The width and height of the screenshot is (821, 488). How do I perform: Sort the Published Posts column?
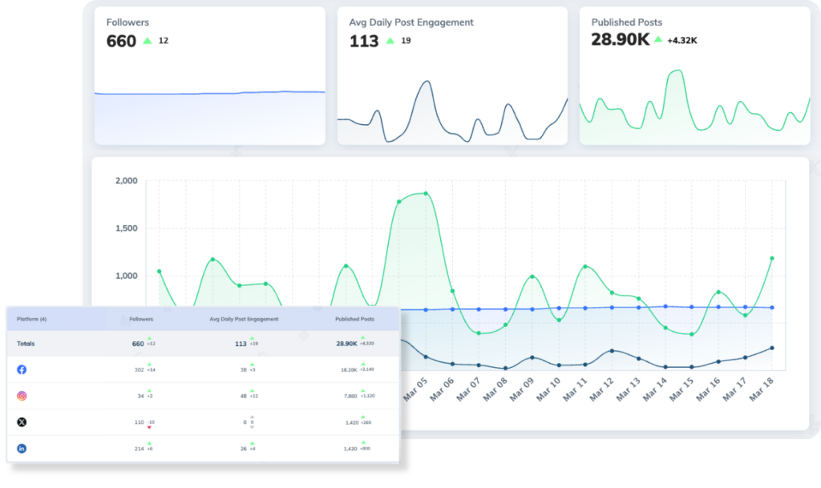[x=354, y=319]
